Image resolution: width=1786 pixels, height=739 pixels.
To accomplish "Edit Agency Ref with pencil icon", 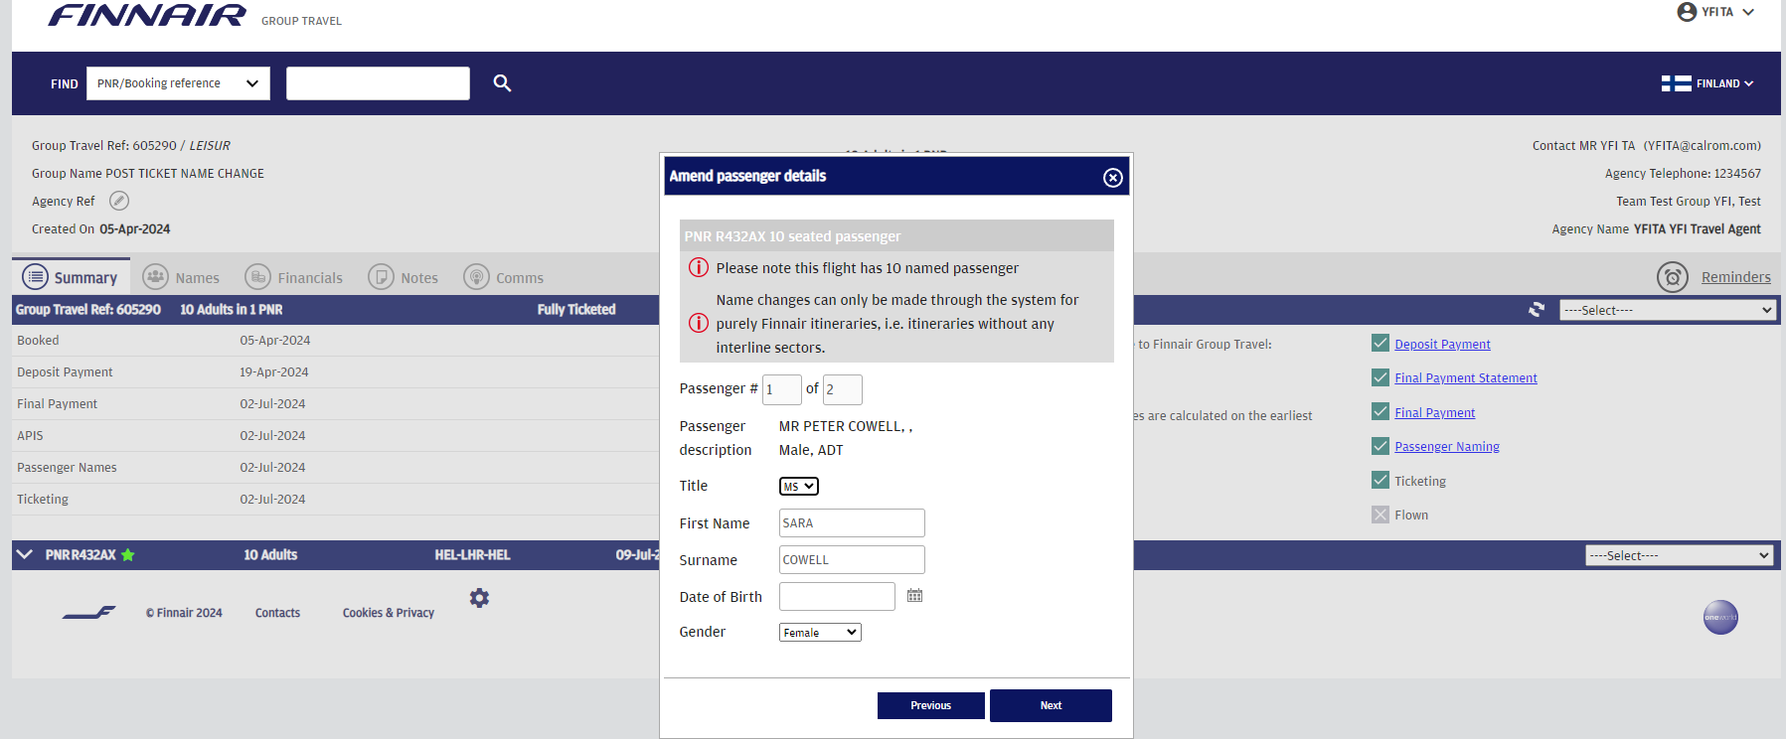I will click(119, 201).
